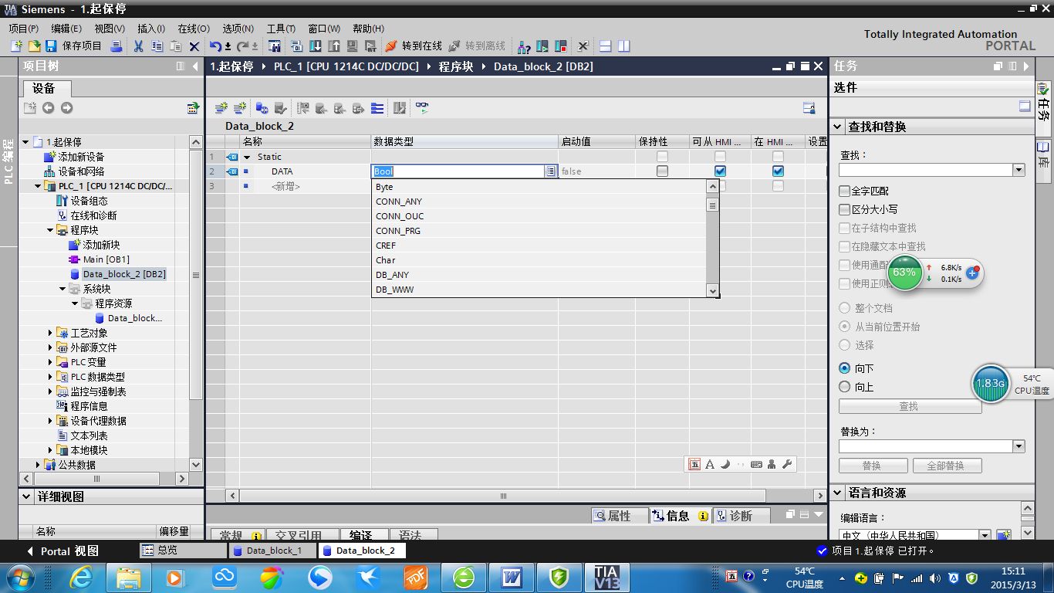Click the print icon in the main toolbar

pos(117,46)
